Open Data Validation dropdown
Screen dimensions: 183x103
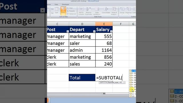click(x=97, y=11)
